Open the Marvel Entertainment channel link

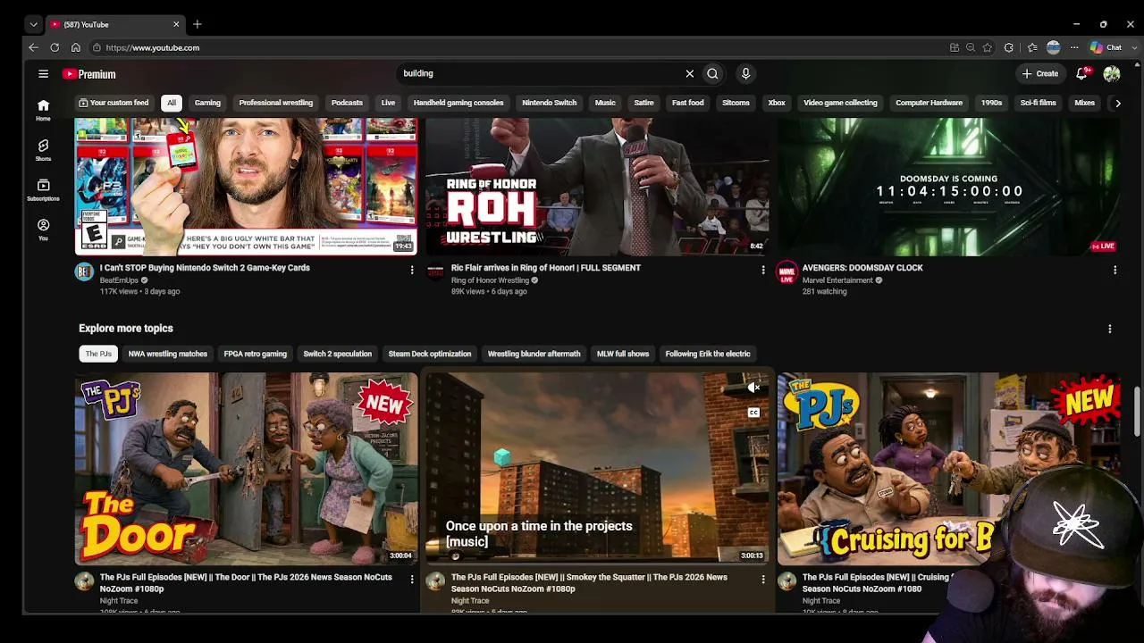(x=837, y=280)
